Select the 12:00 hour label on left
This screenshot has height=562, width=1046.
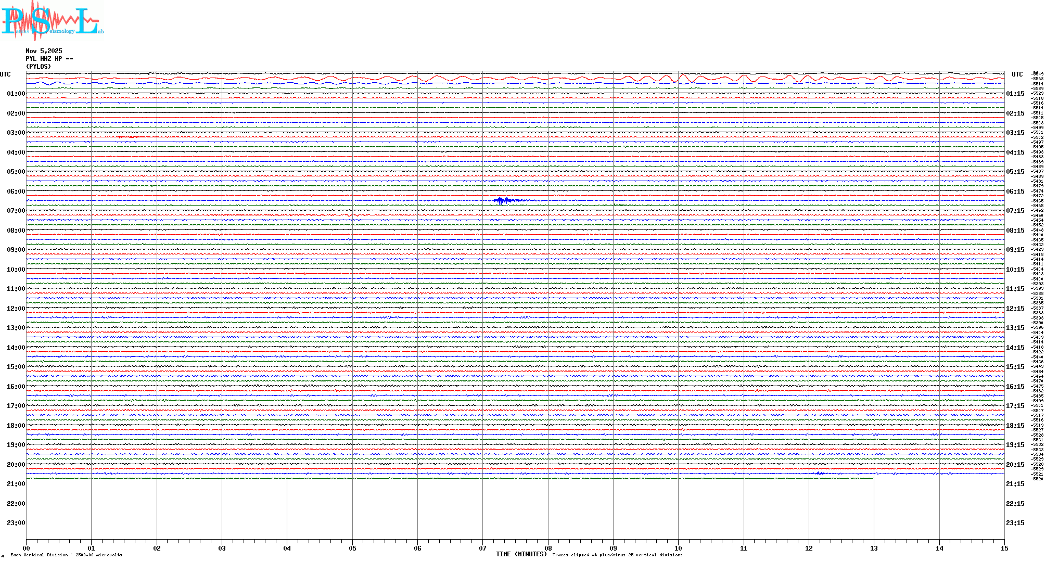pos(16,309)
